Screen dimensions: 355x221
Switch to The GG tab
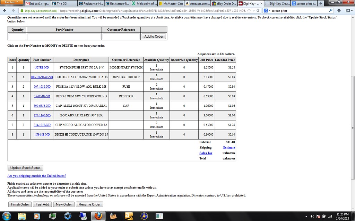point(64,3)
